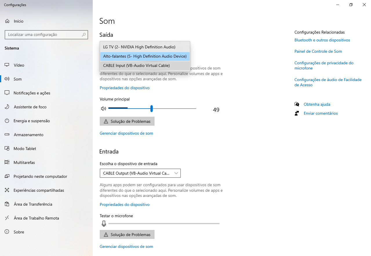The width and height of the screenshot is (371, 256).
Task: Click the output Solução de Problemas button
Action: 127,121
